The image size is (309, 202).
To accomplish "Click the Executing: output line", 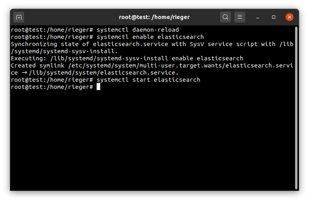I will point(127,58).
